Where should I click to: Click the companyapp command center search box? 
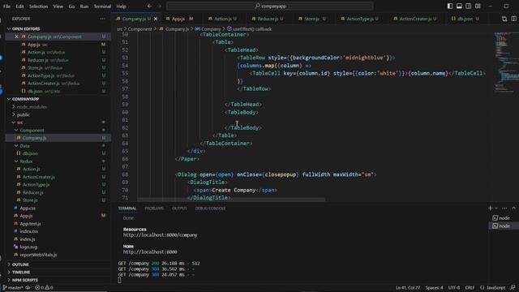click(270, 6)
